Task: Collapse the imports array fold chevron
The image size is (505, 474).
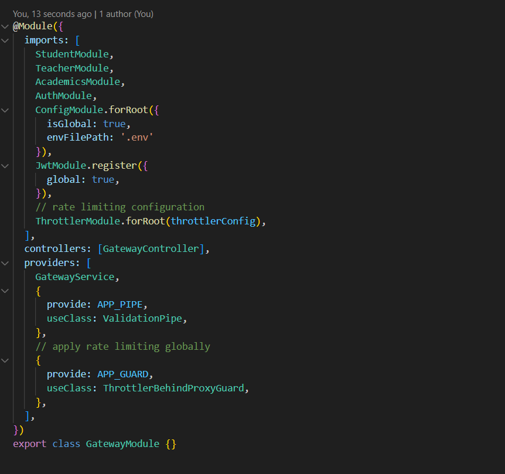Action: click(x=5, y=40)
